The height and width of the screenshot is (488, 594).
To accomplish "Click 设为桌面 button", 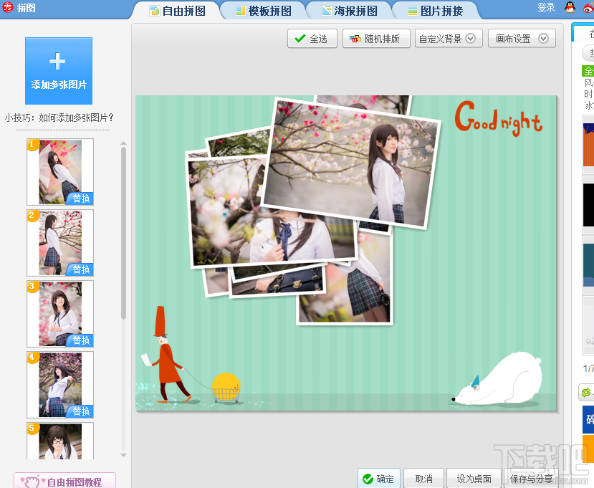I will [x=474, y=479].
